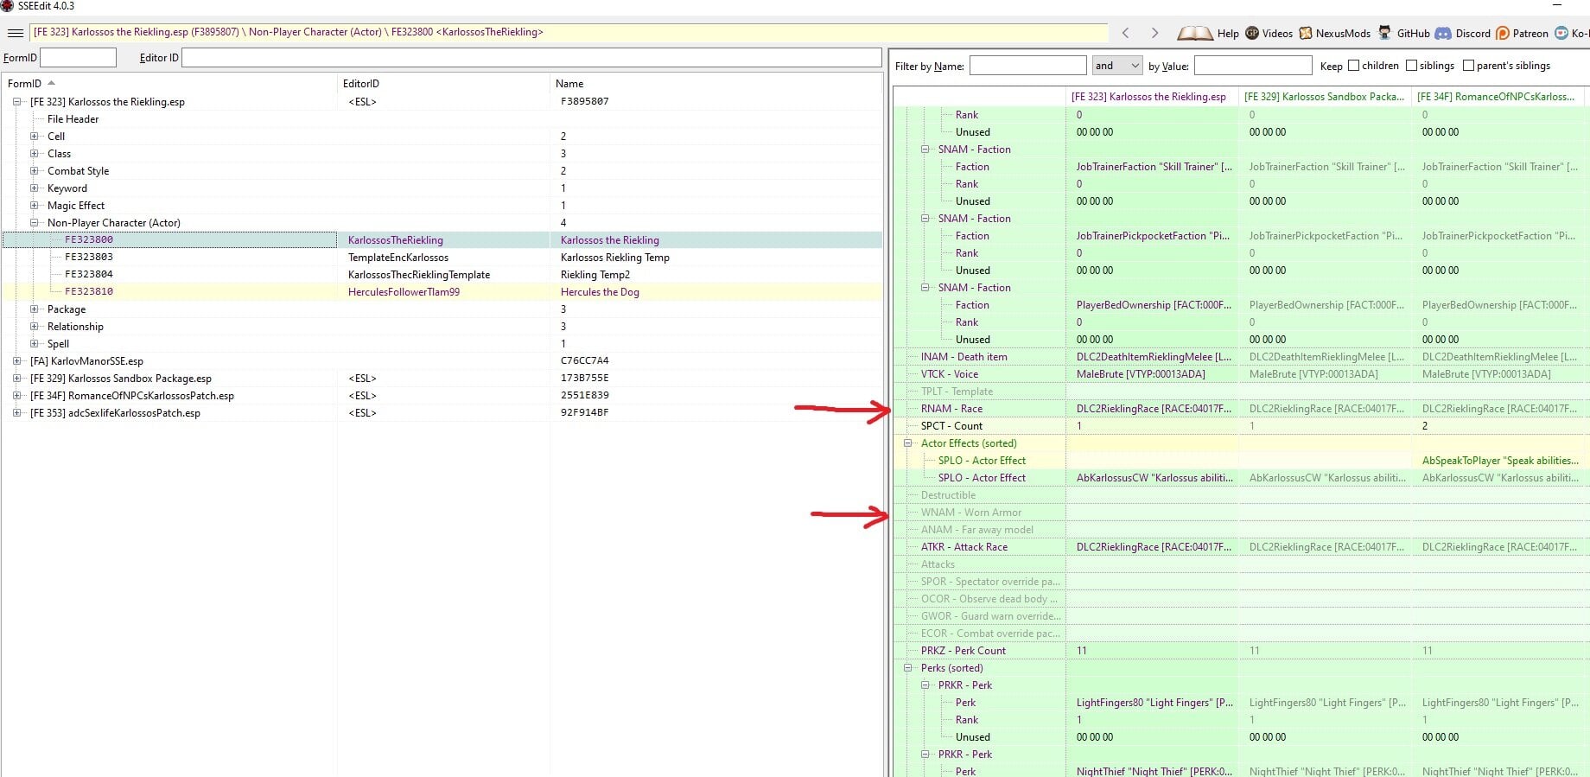The height and width of the screenshot is (777, 1590).
Task: Select record FE323810 Hercules the Dog
Action: 442,292
